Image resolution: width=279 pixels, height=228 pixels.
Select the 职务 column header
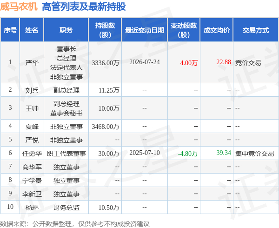(66, 30)
